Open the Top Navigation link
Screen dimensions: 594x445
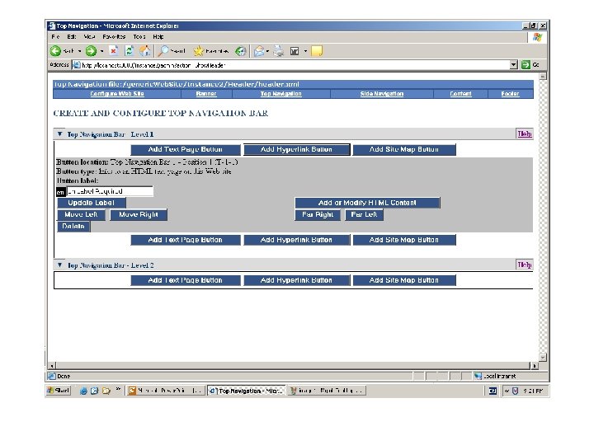[280, 93]
